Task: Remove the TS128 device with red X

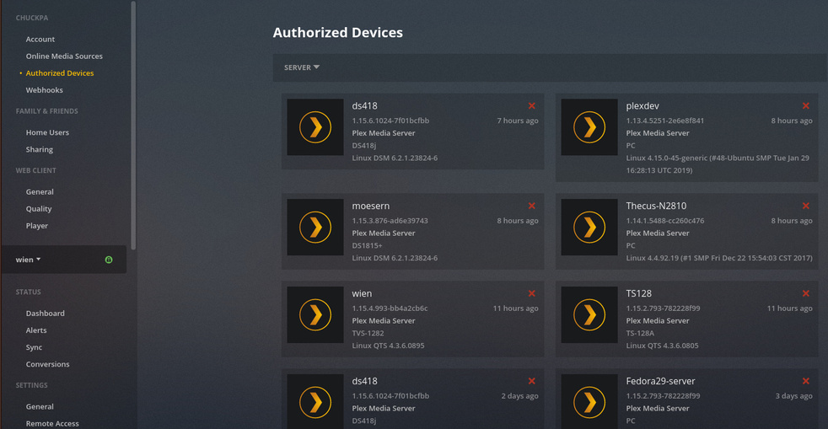Action: point(806,293)
